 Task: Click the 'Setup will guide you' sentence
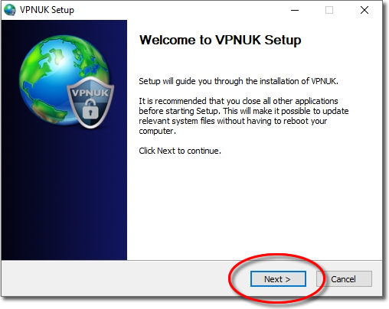point(238,81)
